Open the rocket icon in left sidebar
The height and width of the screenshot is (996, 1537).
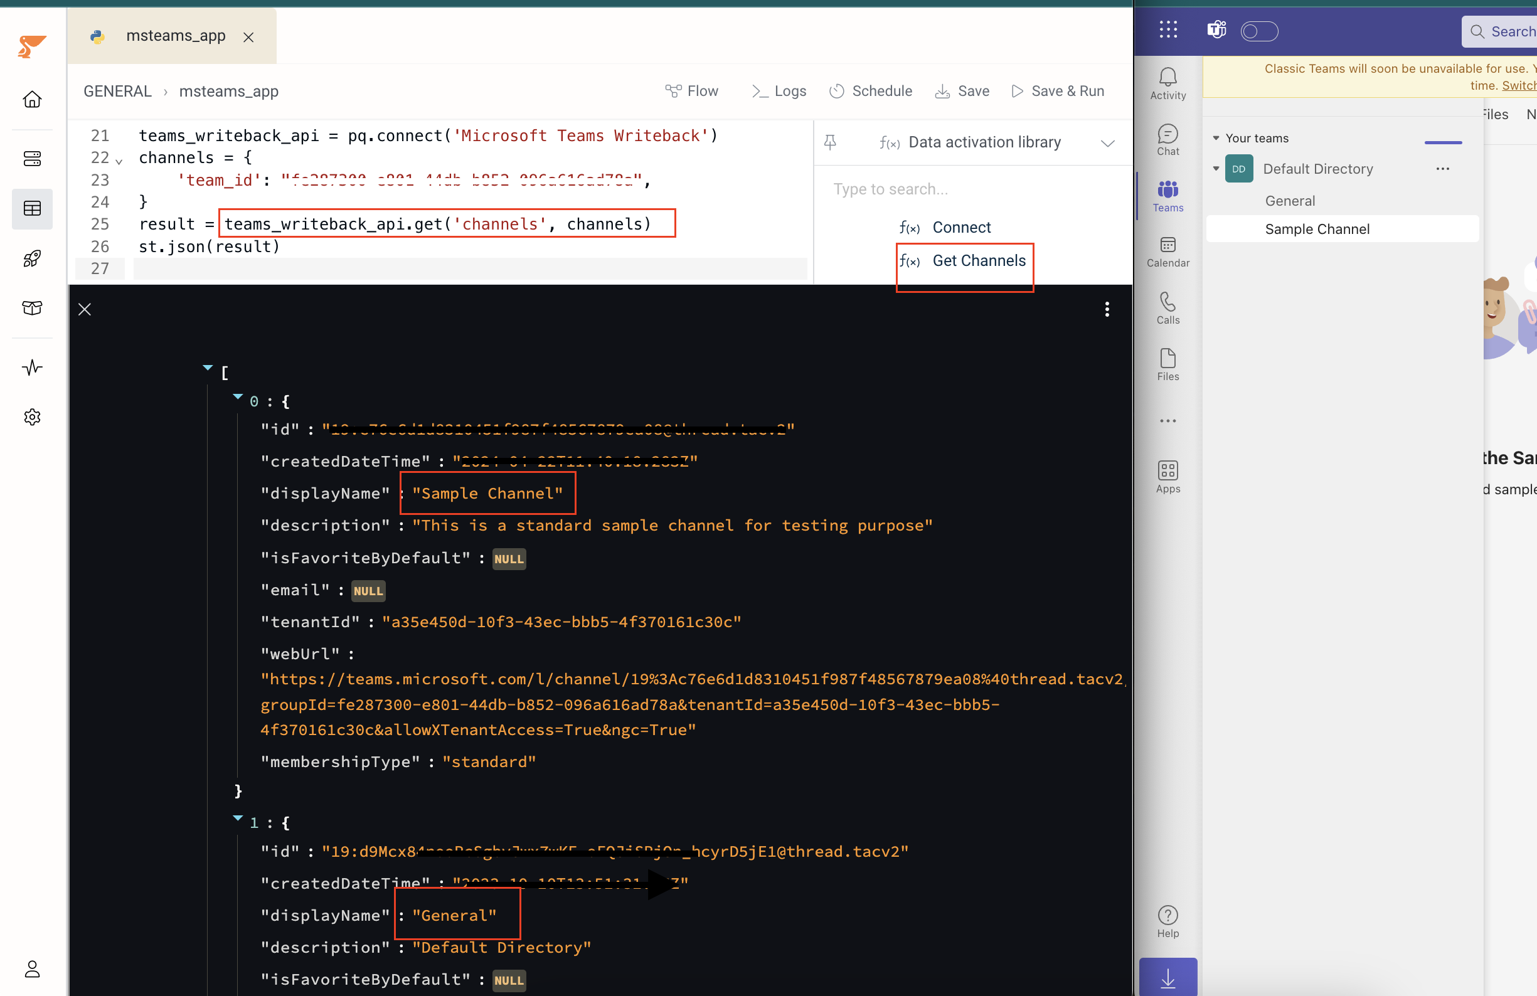coord(32,258)
